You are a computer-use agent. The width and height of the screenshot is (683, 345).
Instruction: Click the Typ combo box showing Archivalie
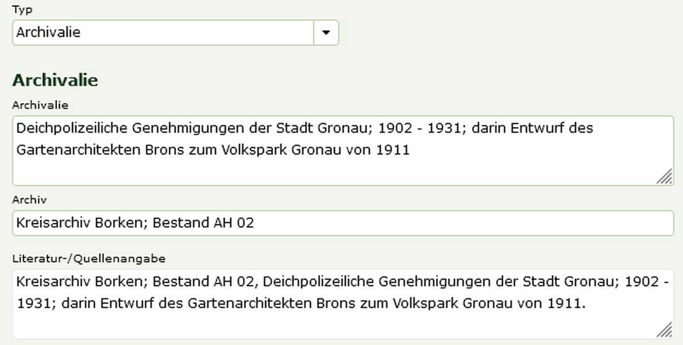pos(176,32)
